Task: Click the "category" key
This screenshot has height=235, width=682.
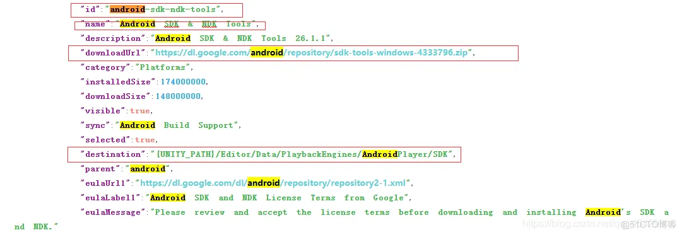Action: click(106, 67)
